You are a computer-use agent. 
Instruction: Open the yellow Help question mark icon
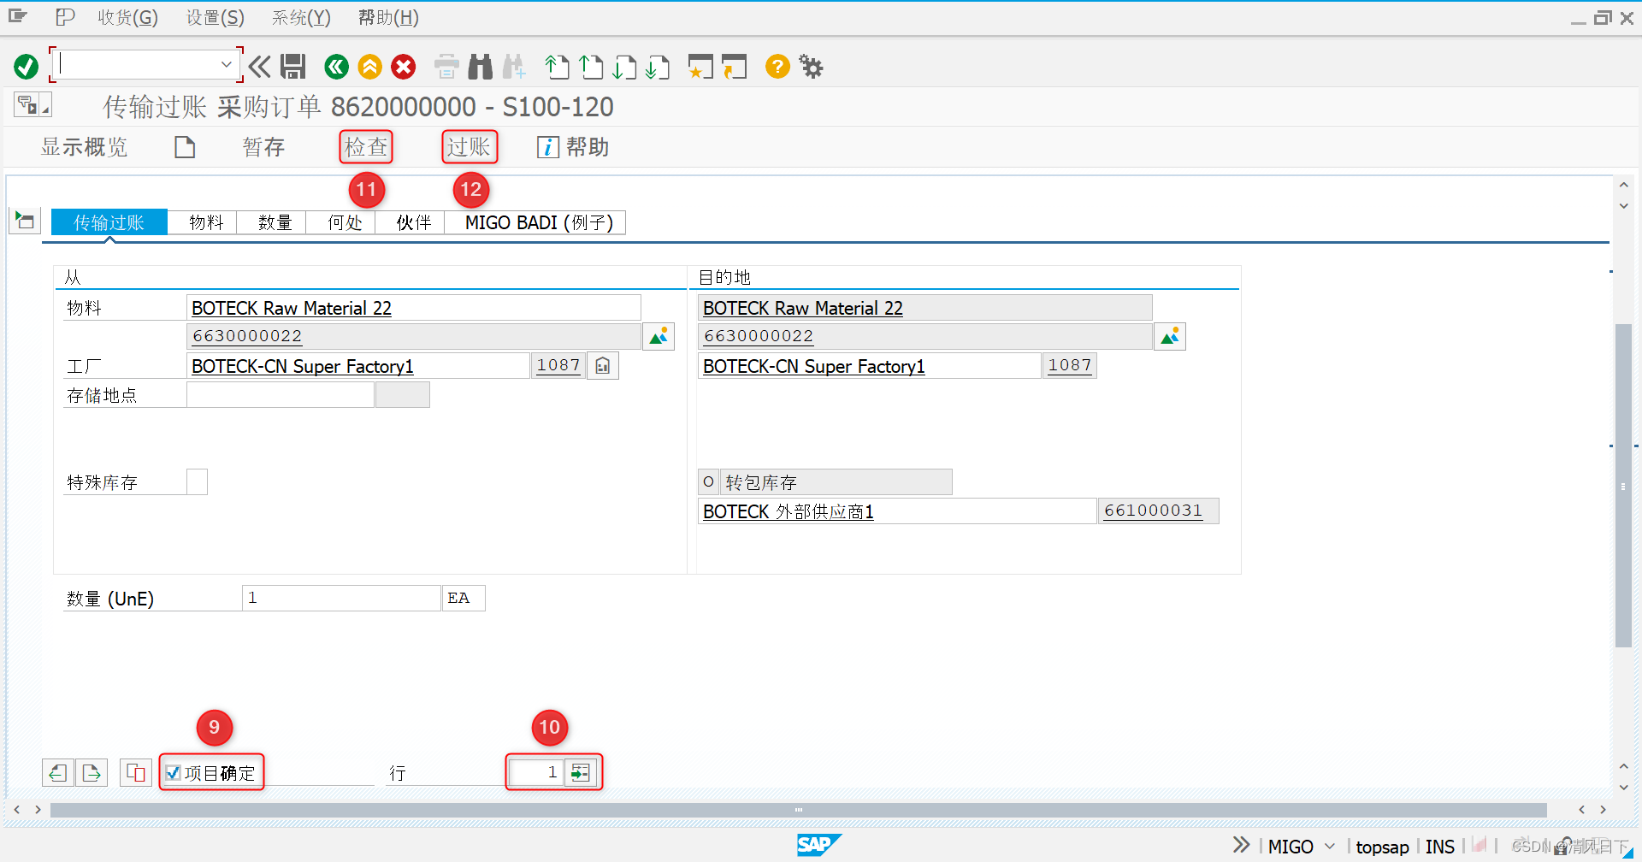(777, 66)
